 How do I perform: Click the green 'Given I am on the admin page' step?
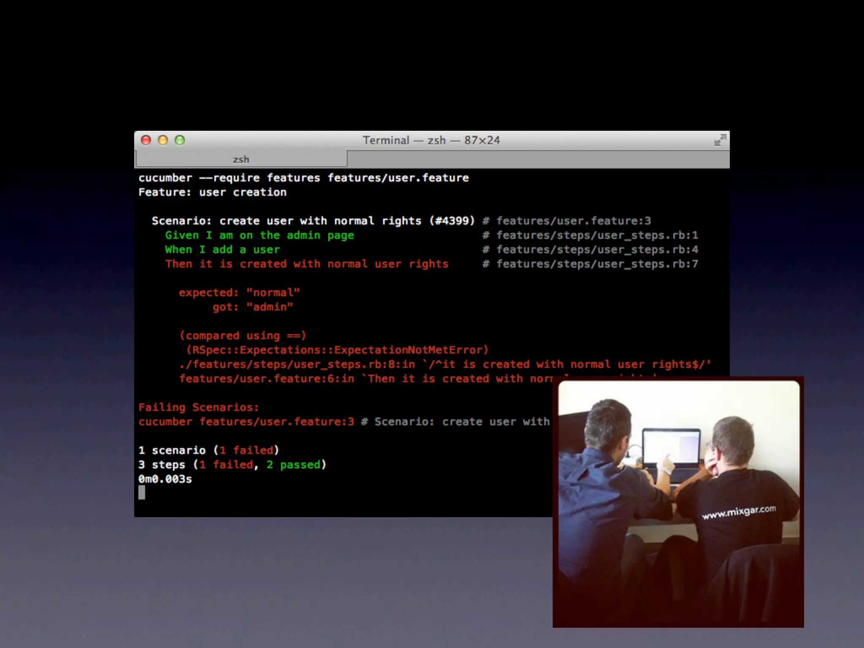pos(259,235)
